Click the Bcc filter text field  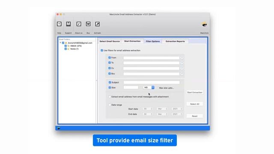pyautogui.click(x=151, y=74)
